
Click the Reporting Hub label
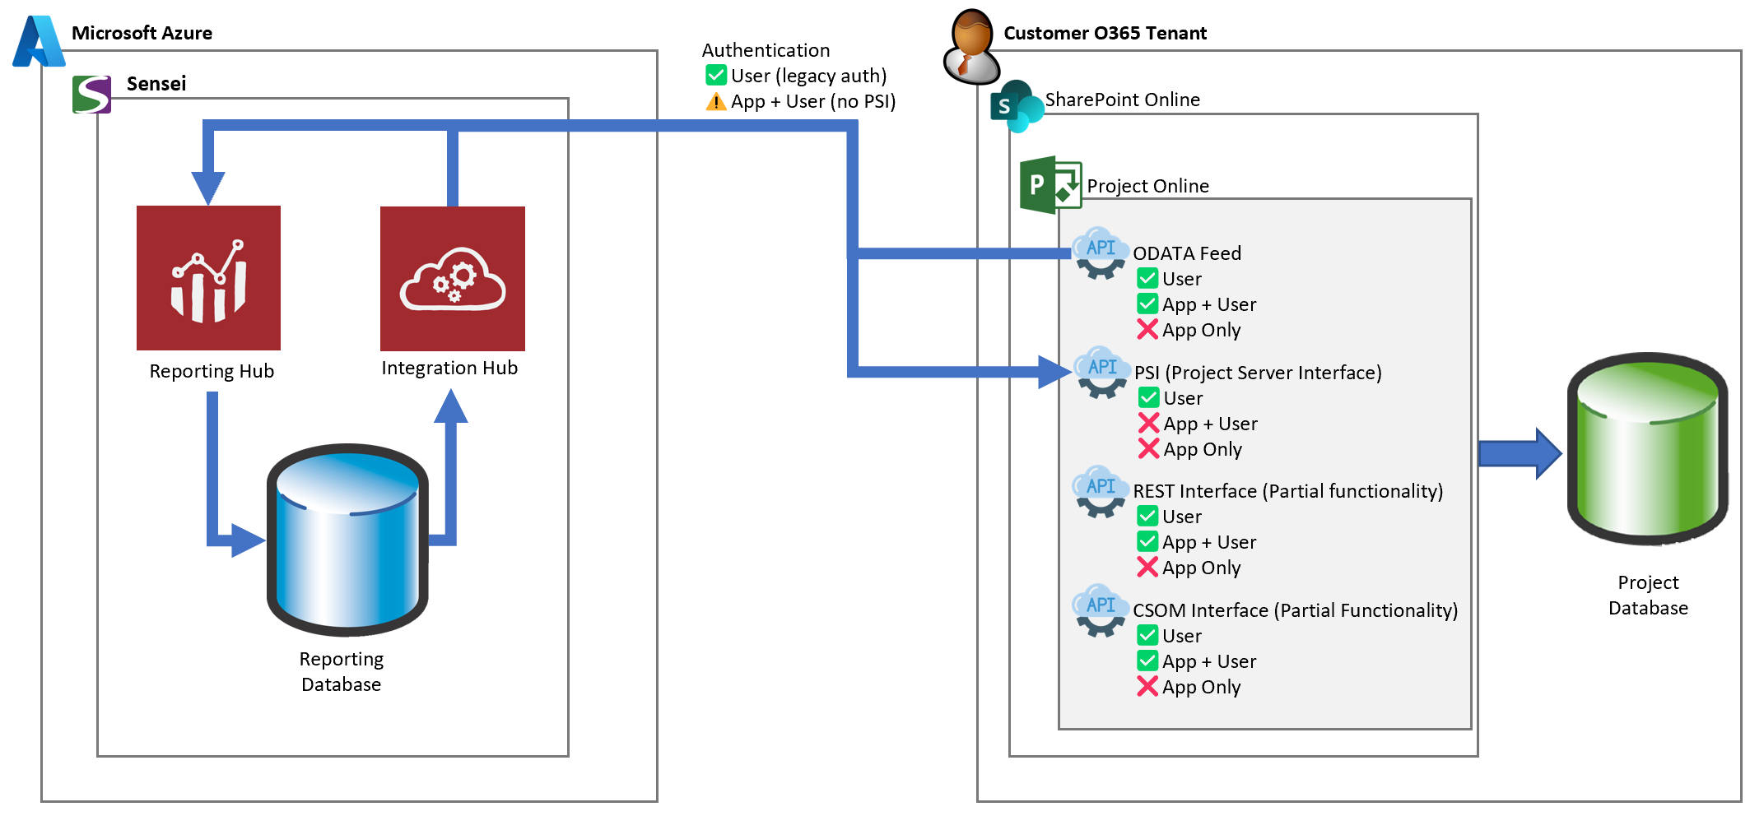(x=212, y=371)
